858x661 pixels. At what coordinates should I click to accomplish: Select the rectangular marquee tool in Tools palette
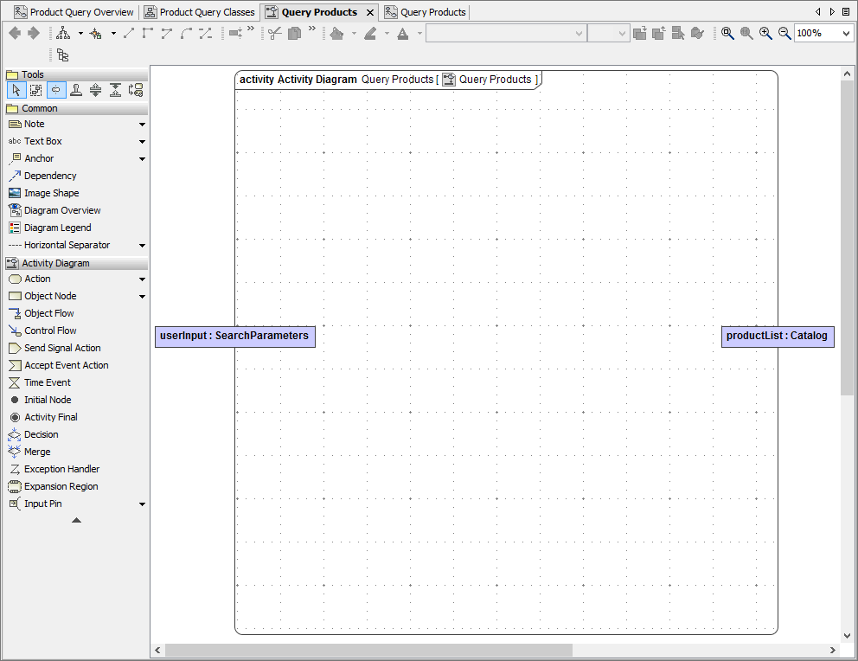click(x=35, y=89)
